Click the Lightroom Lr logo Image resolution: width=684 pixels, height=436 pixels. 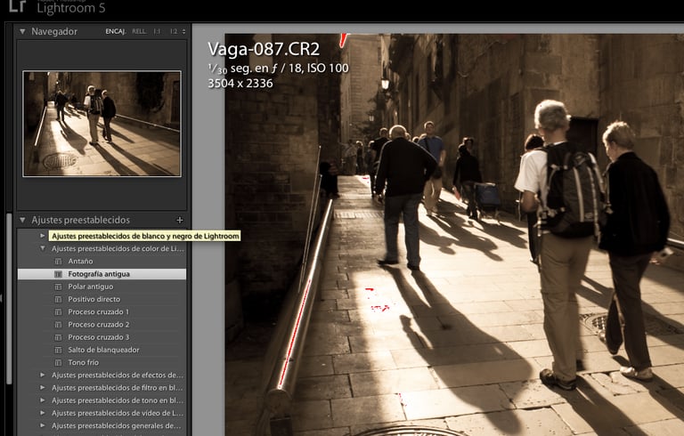coord(18,5)
